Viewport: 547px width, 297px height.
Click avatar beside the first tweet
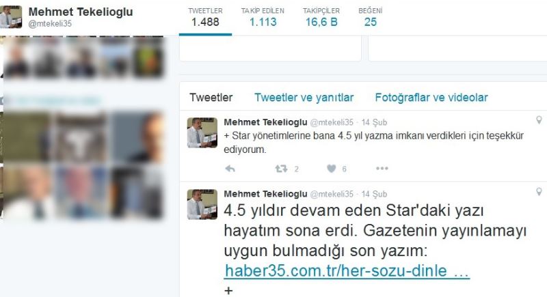click(202, 132)
